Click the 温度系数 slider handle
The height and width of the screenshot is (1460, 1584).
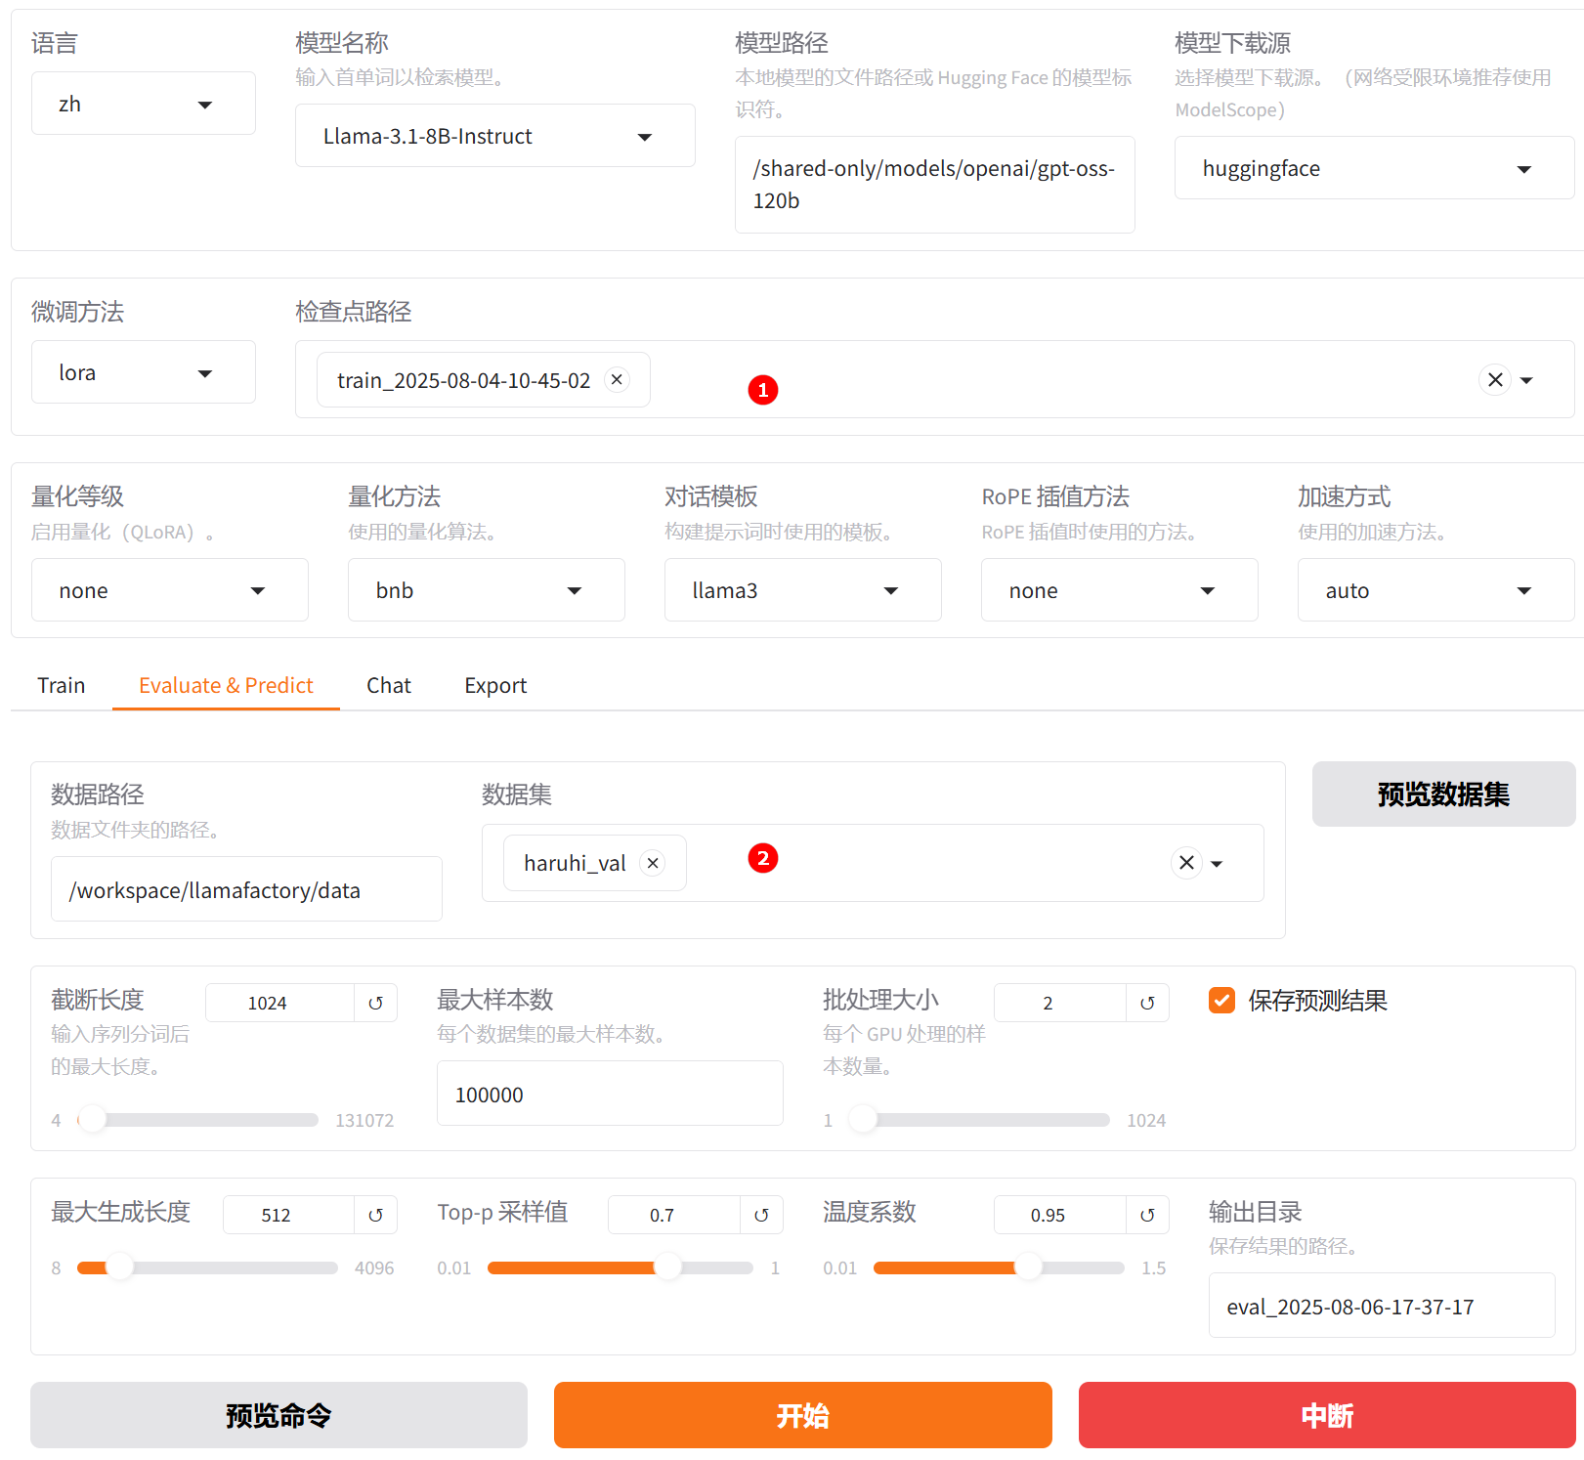point(1028,1267)
